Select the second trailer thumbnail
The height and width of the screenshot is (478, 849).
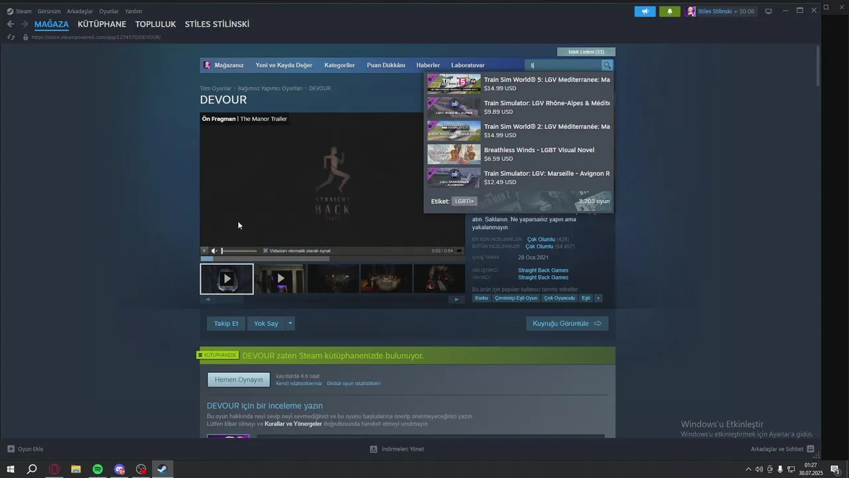pos(281,279)
